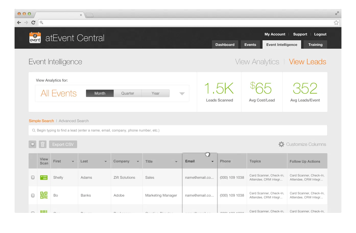
Task: Check the box for Shelly Adams row
Action: coord(33,177)
